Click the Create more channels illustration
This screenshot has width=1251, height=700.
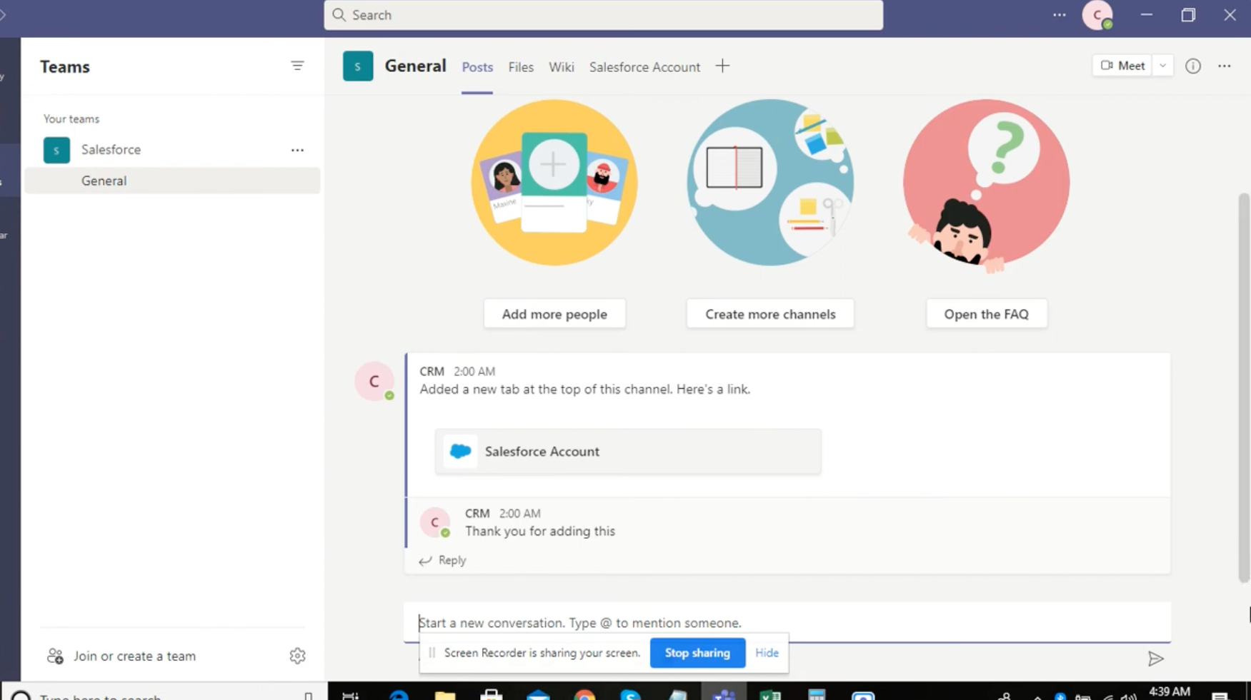click(770, 183)
